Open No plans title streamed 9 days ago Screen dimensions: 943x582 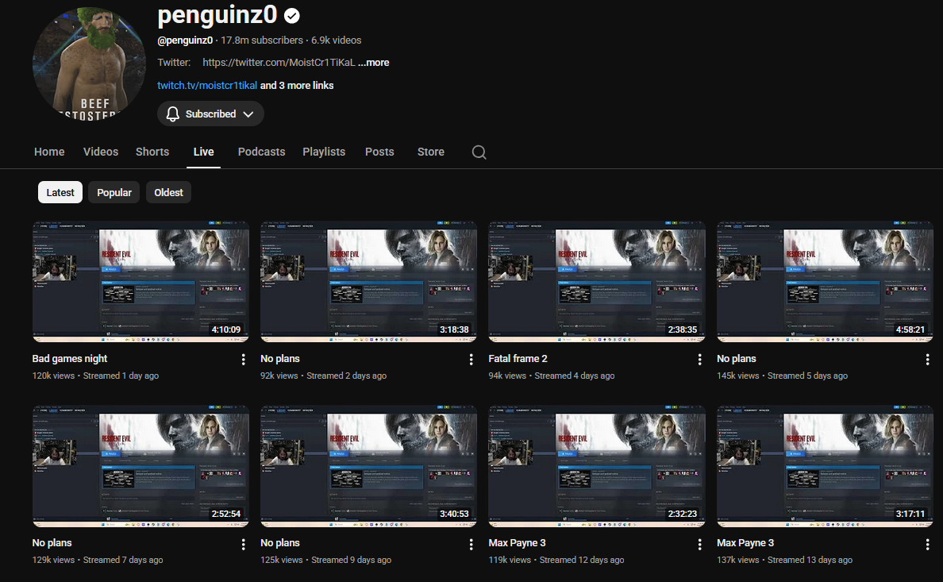point(280,543)
